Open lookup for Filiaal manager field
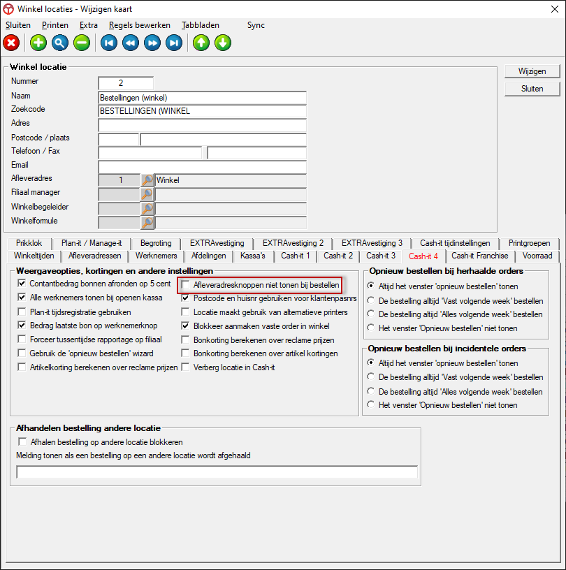This screenshot has height=570, width=566. pyautogui.click(x=147, y=193)
